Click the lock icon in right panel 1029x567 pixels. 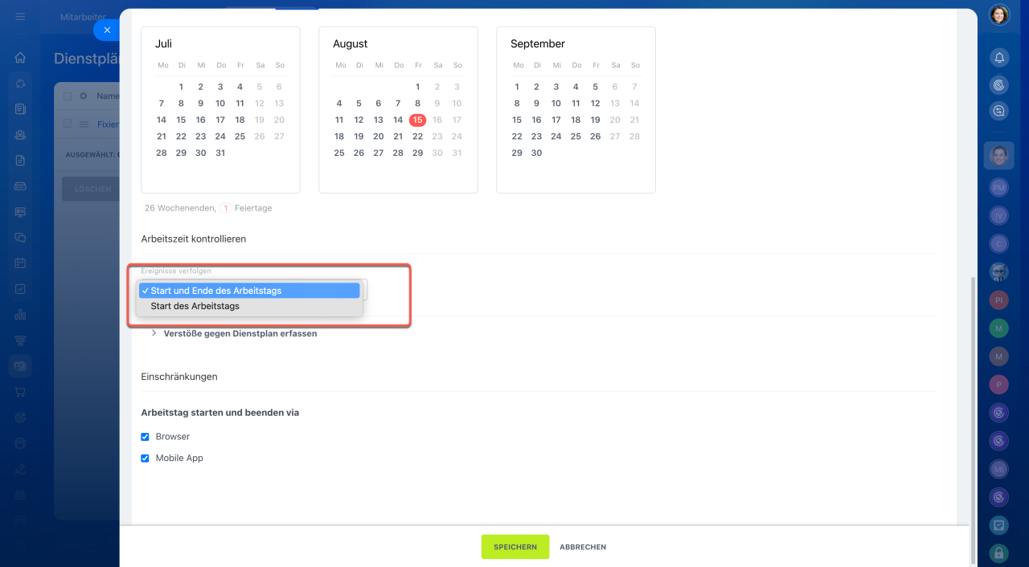click(x=999, y=553)
